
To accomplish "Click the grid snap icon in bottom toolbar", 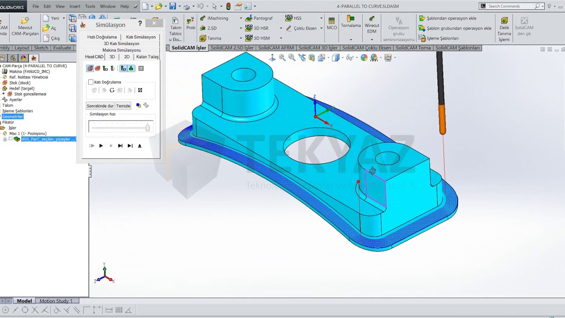I will pyautogui.click(x=119, y=310).
